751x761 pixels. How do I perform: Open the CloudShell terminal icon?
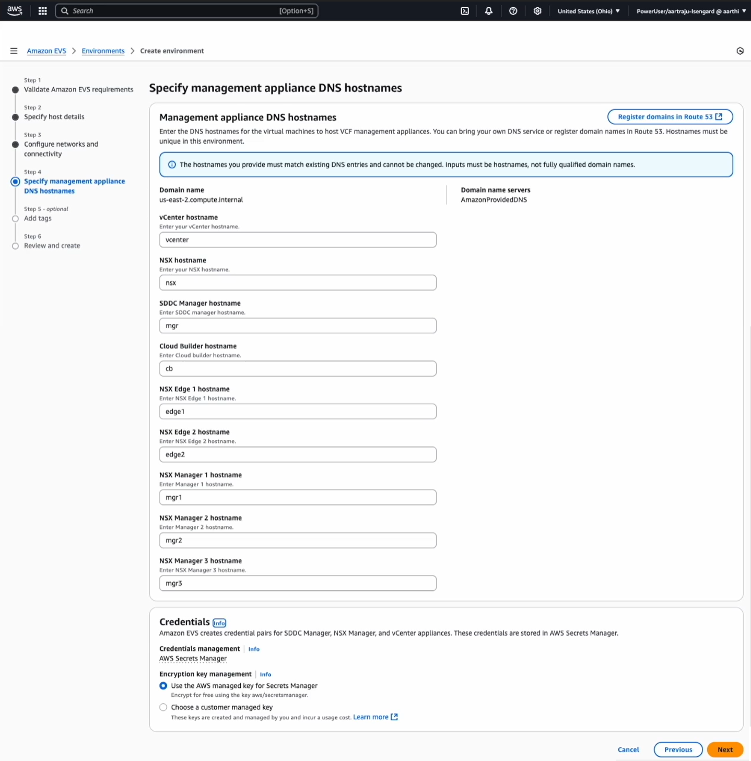click(x=465, y=11)
